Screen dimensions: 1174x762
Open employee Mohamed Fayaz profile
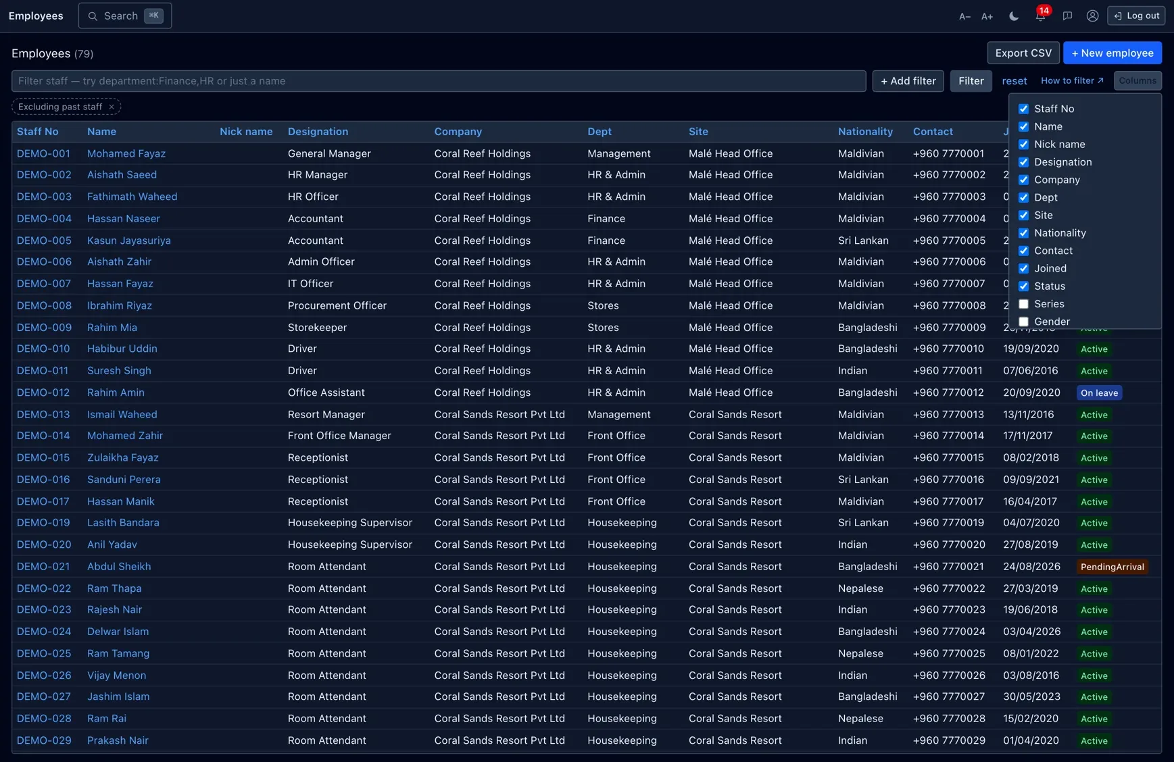126,153
